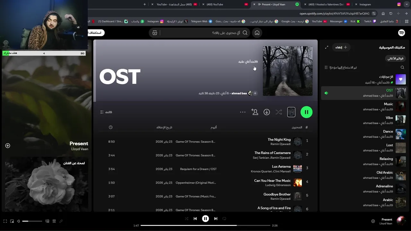Screen dimensions: 411x231
Task: Add Present to liked songs in player bar
Action: point(373,221)
